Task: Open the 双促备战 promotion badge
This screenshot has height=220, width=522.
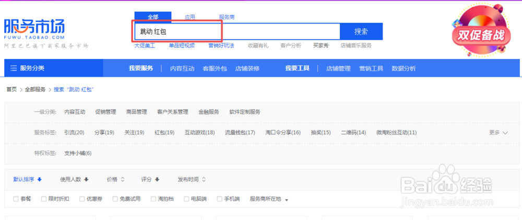Action: pos(481,31)
